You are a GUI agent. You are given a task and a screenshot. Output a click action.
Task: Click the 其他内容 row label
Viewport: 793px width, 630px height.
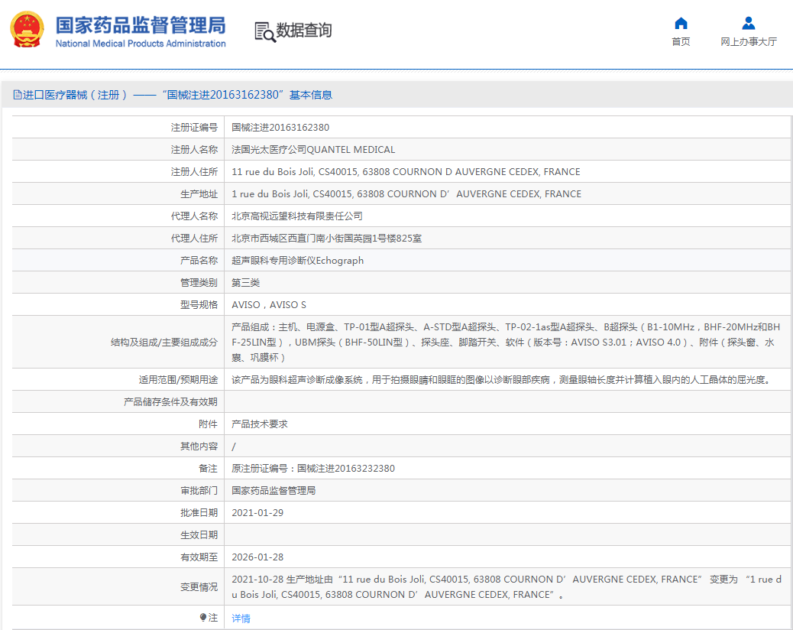[x=199, y=447]
